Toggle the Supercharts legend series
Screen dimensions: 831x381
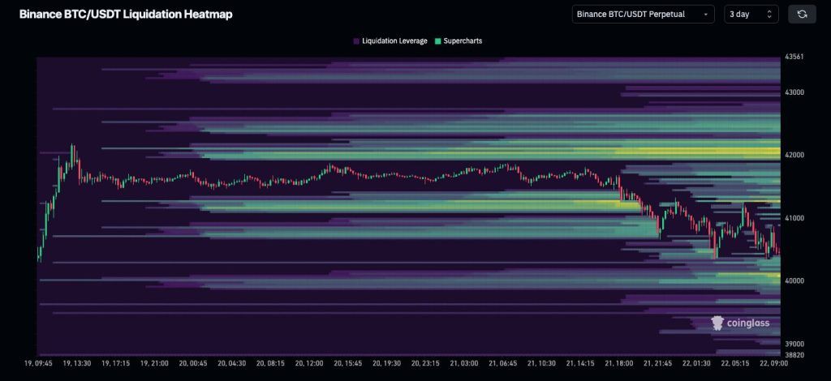click(x=462, y=41)
